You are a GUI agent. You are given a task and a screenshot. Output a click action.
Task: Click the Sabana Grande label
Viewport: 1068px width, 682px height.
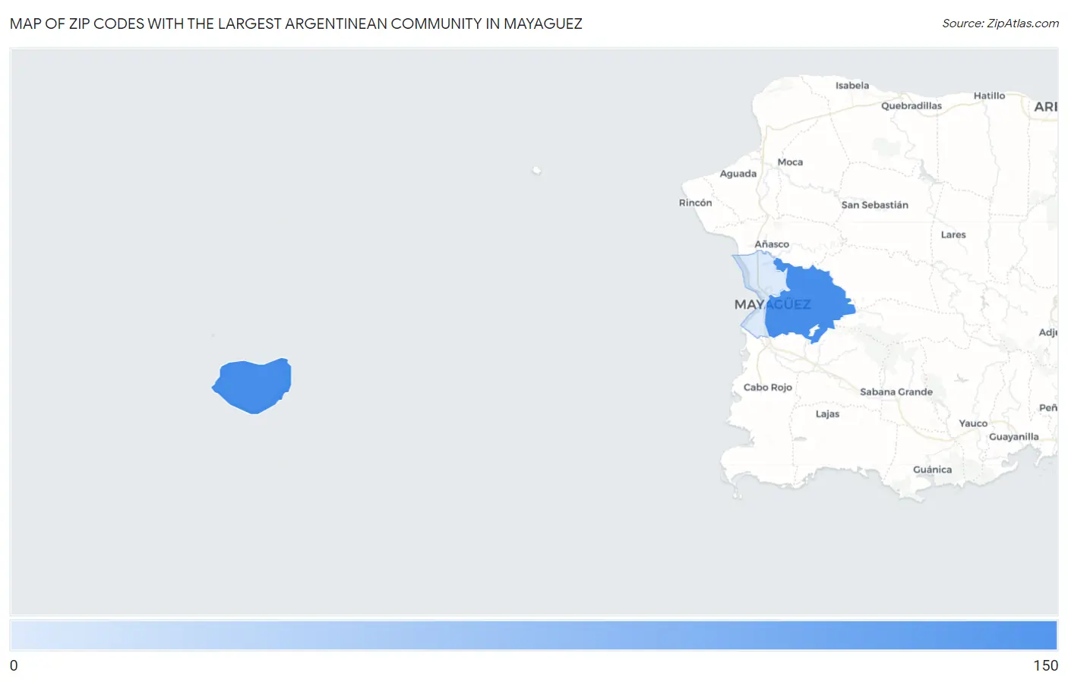point(896,392)
